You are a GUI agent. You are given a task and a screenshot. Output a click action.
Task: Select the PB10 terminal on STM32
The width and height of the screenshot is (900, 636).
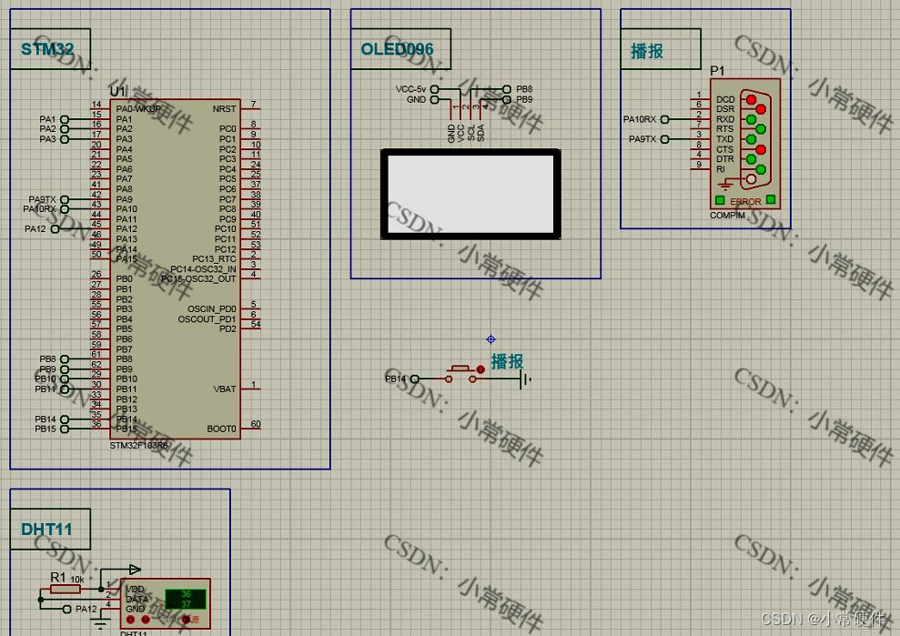click(65, 379)
